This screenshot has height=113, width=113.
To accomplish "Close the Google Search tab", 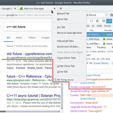I will tap(15, 8).
